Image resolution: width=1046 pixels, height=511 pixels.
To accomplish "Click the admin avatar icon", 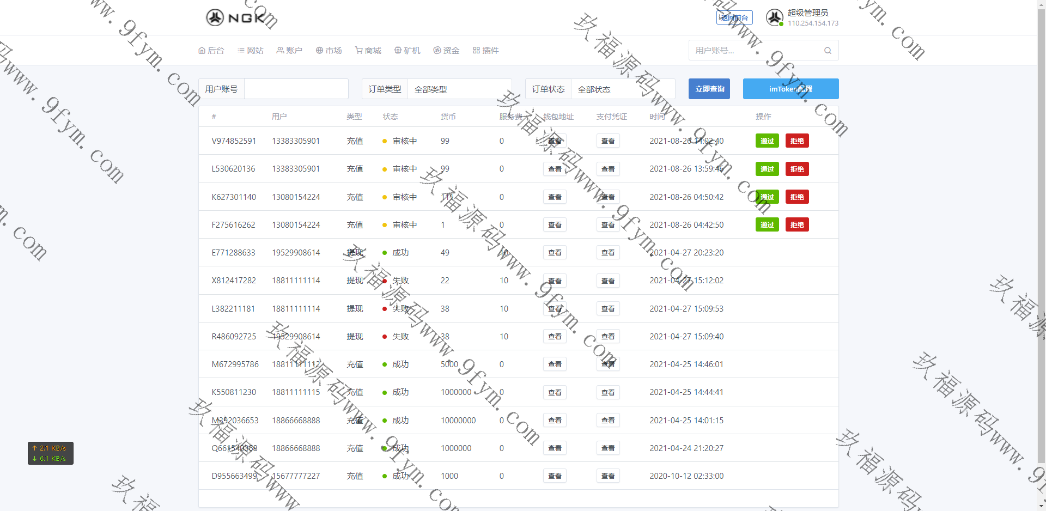I will pyautogui.click(x=774, y=17).
